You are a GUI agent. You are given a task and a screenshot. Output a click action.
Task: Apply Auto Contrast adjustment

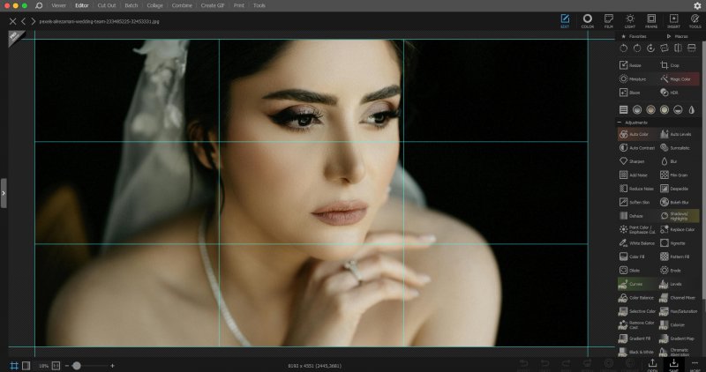coord(637,147)
